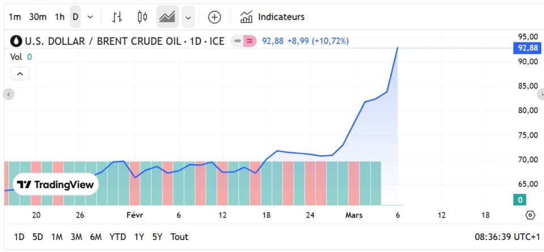This screenshot has width=544, height=252.
Task: Expand the time interval dropdown chevron
Action: click(90, 17)
